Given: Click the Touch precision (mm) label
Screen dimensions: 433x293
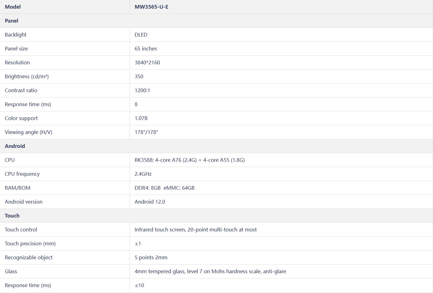Looking at the screenshot, I should tap(30, 243).
